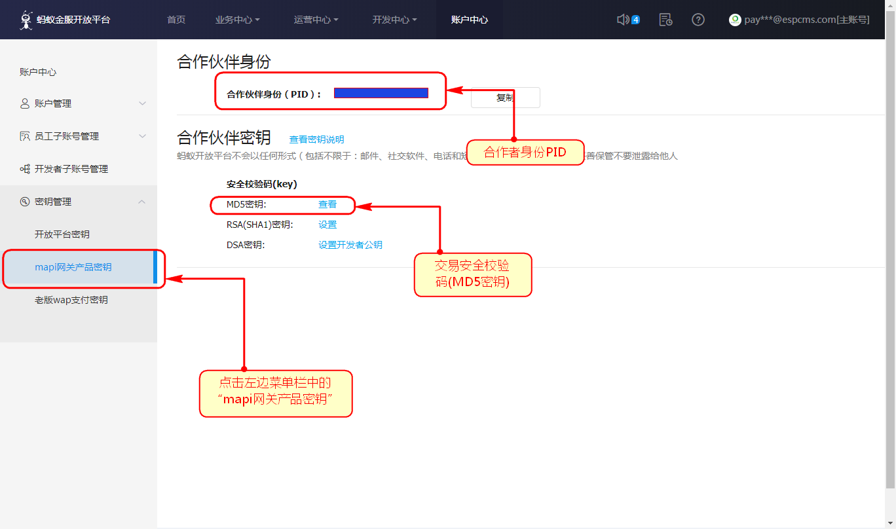Open the 开发中心 dropdown menu

(x=394, y=20)
